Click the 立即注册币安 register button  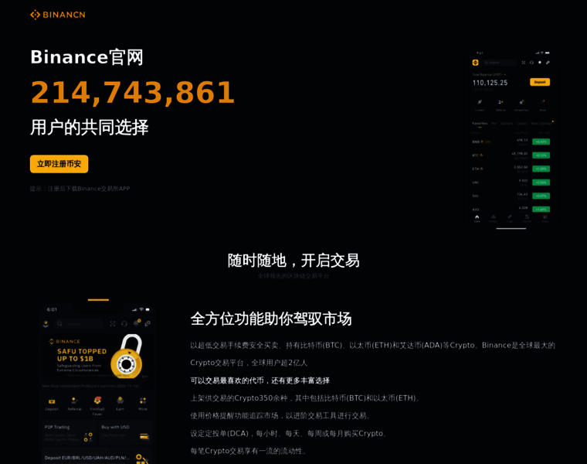pos(59,164)
